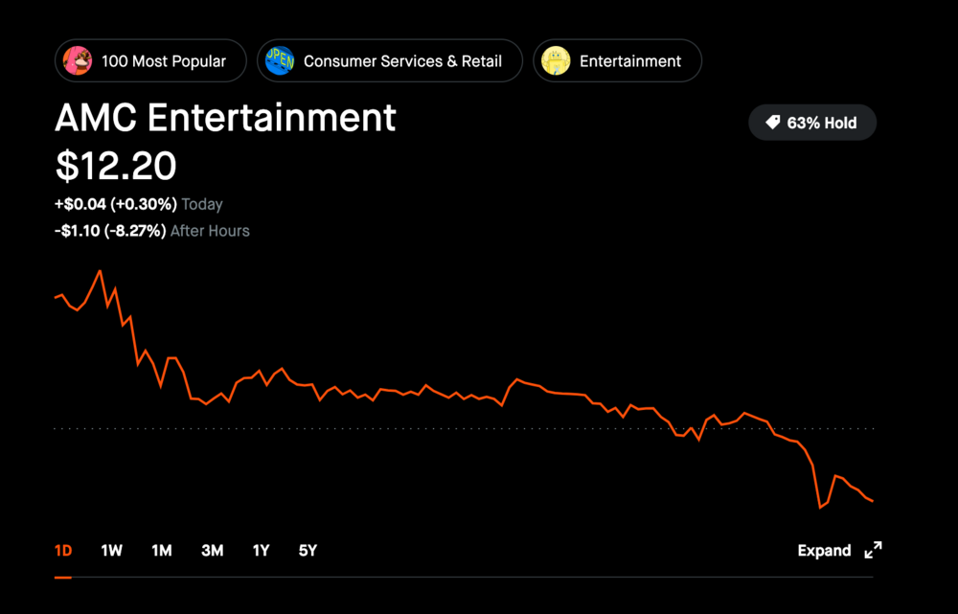Click the expand arrows icon beside Expand

click(x=873, y=550)
